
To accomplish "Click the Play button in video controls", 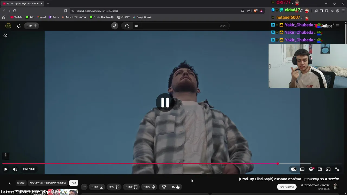I will coord(6,169).
